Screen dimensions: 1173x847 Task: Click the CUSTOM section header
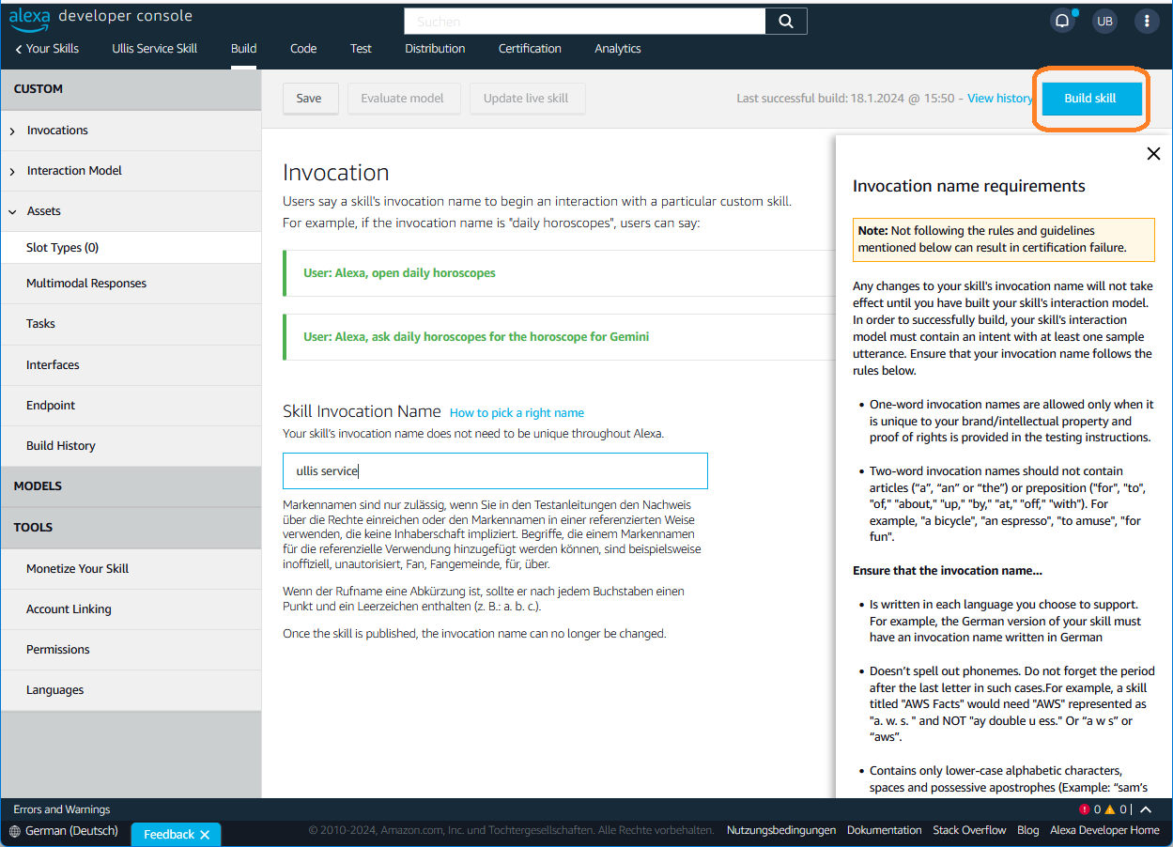click(x=131, y=89)
